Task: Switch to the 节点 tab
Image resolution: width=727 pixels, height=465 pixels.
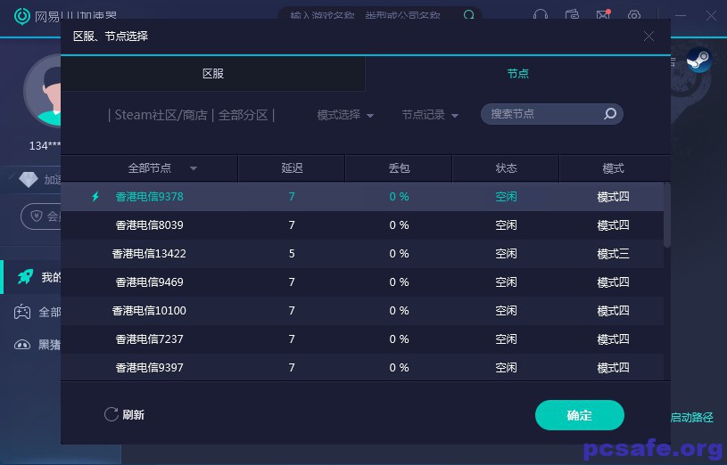Action: (x=517, y=74)
